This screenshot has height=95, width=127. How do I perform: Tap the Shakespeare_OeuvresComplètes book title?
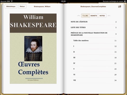(93, 7)
